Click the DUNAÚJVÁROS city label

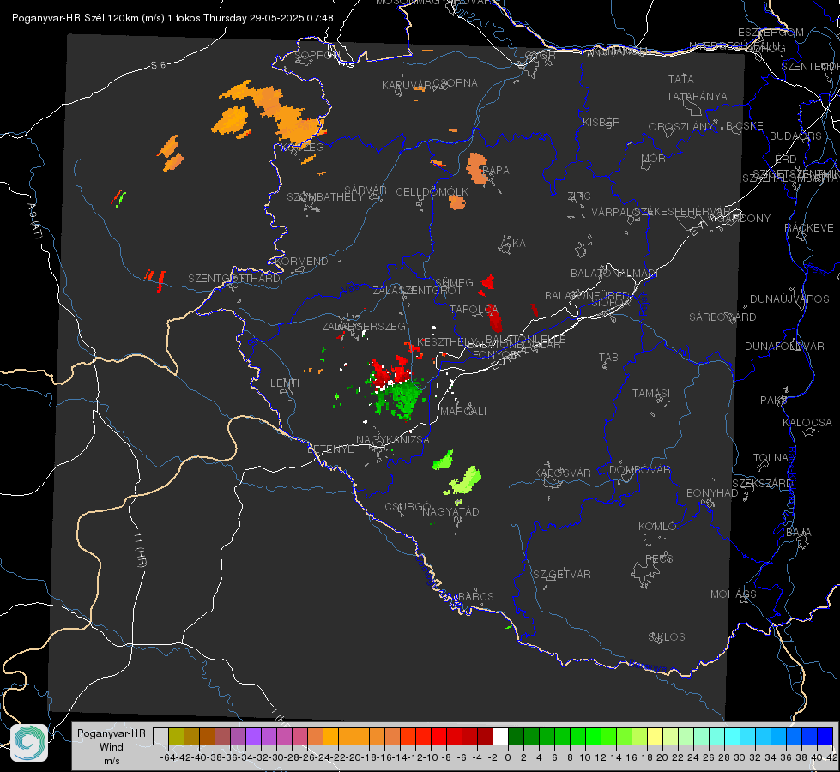point(789,299)
